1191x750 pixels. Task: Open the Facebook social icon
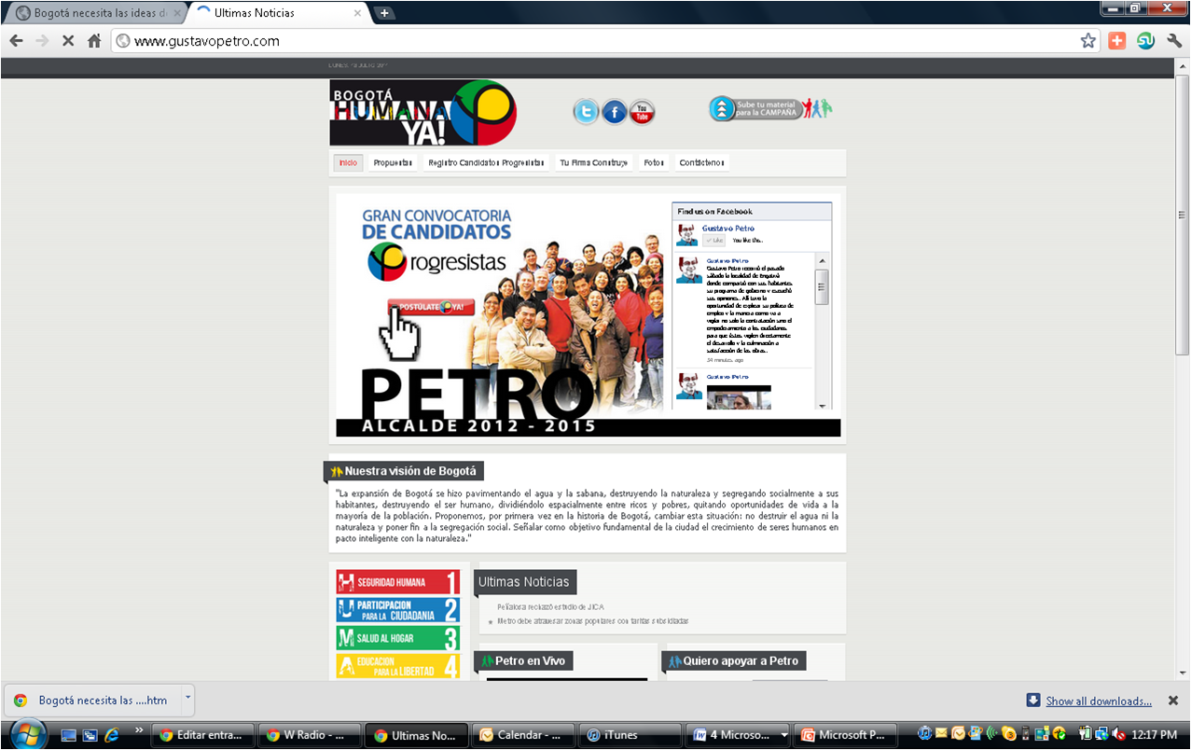click(614, 112)
